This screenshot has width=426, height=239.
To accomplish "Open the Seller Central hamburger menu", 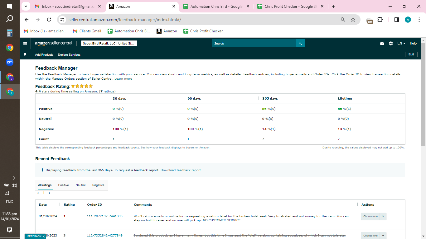I will point(25,44).
